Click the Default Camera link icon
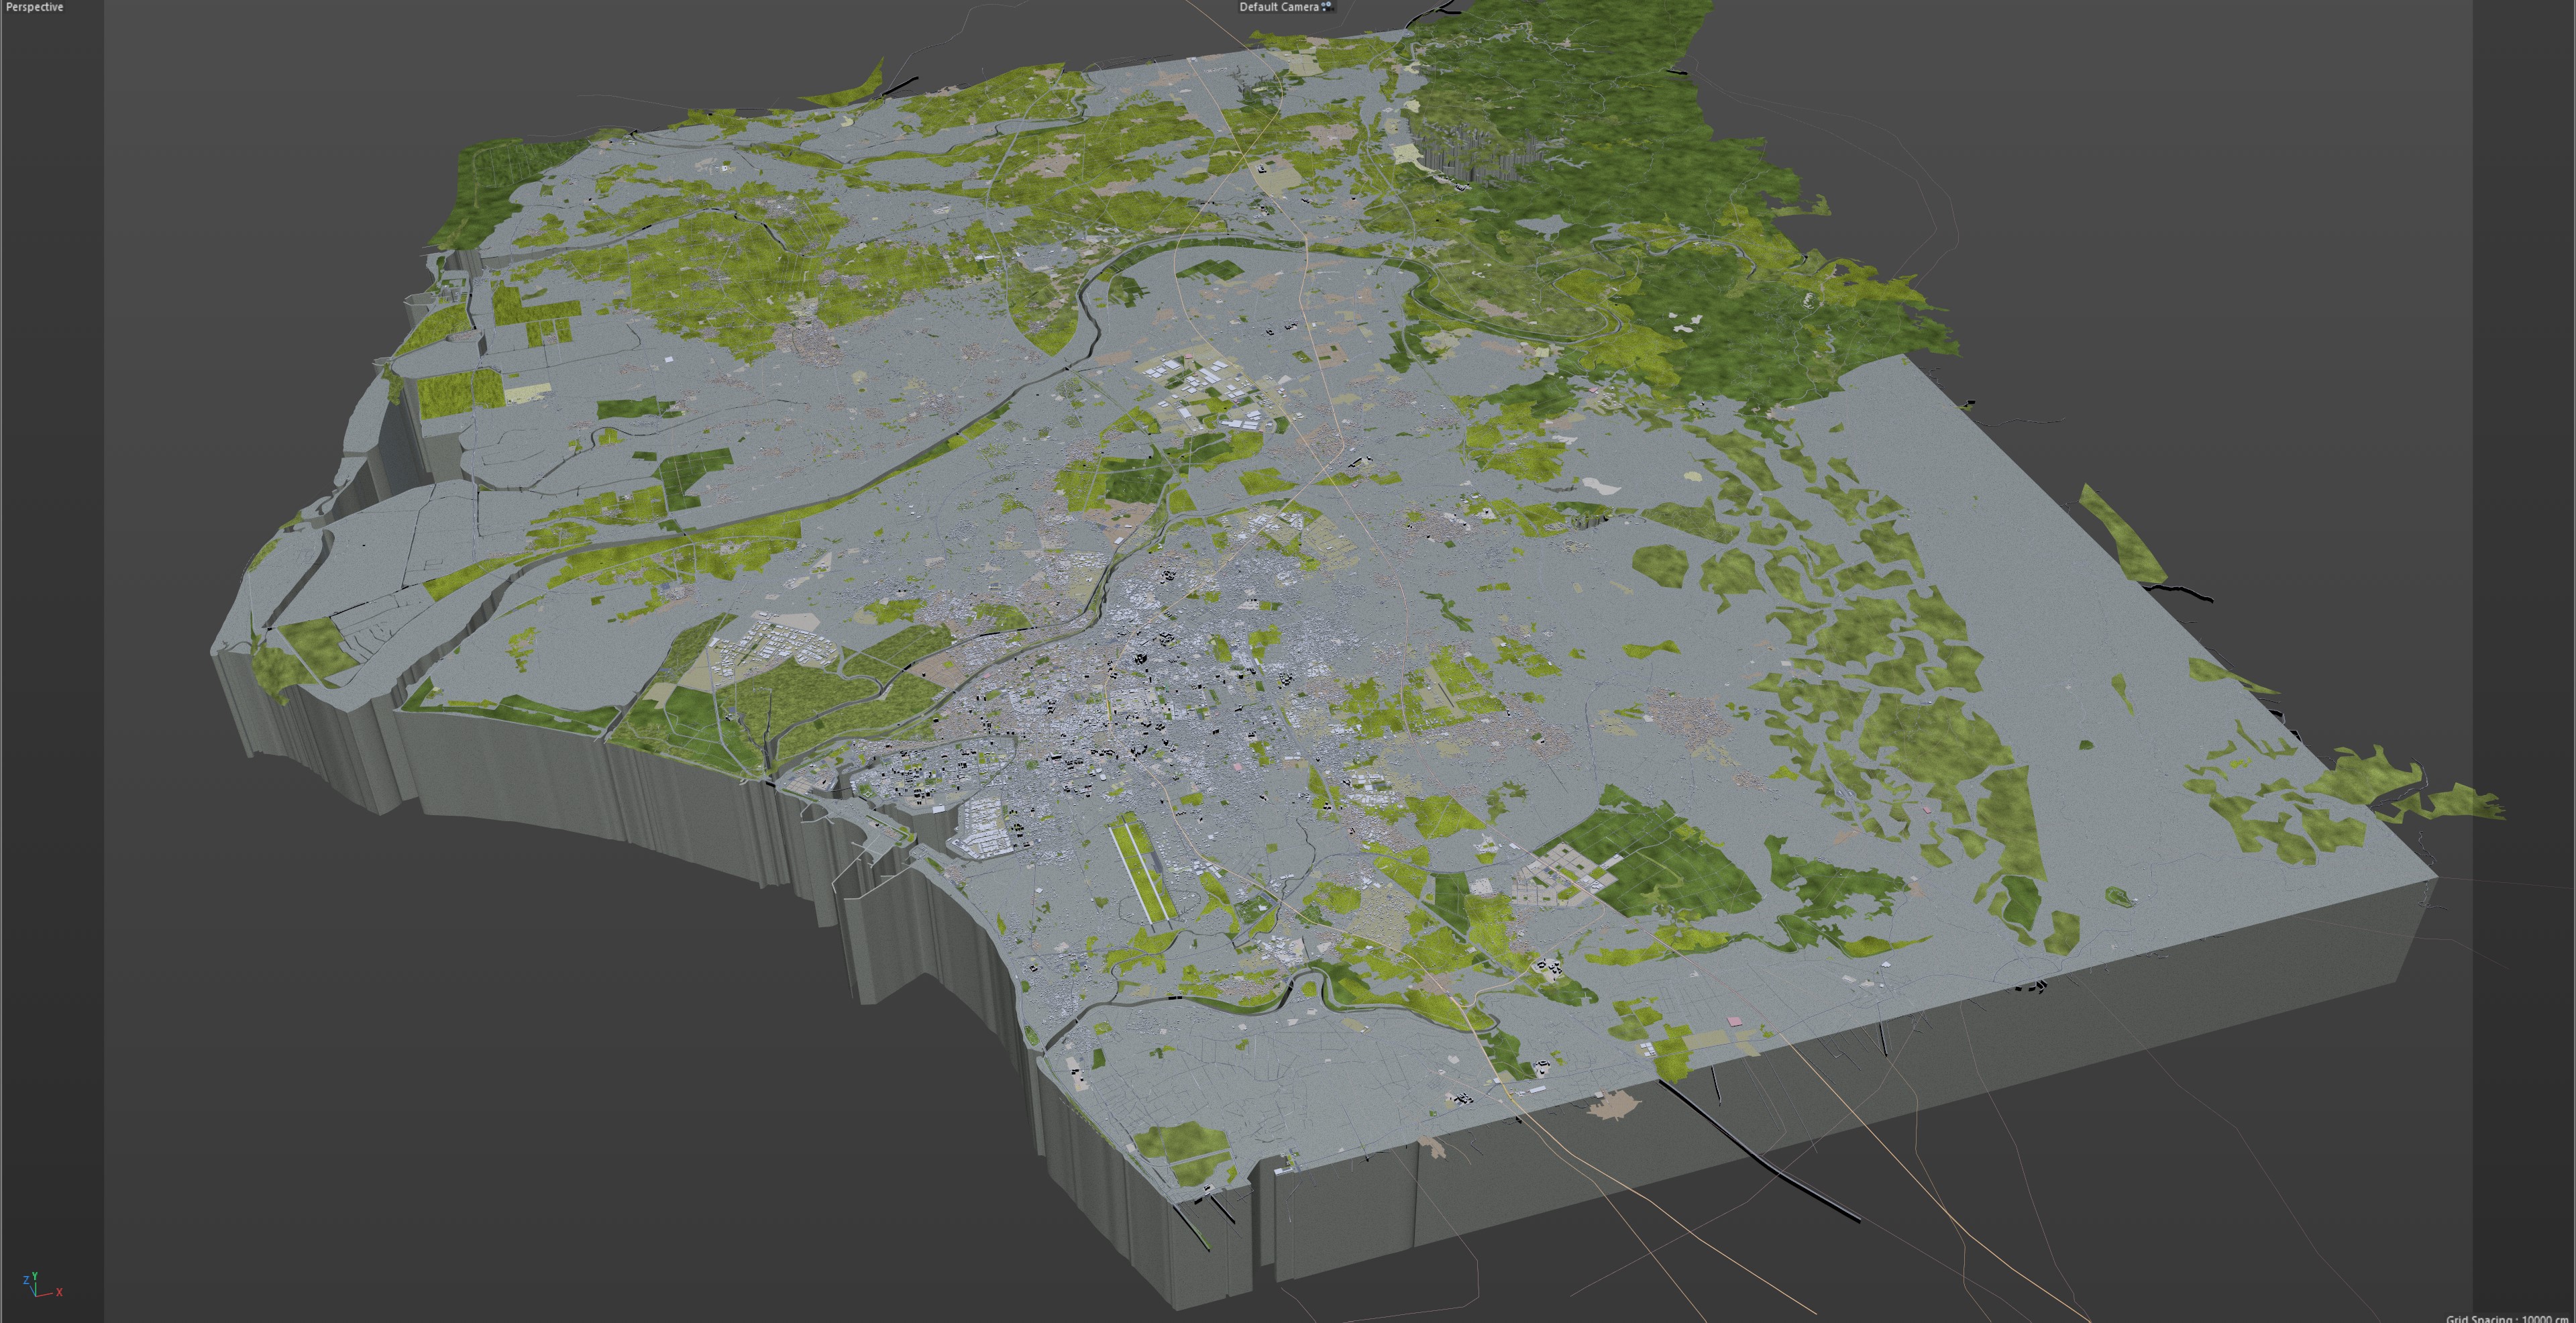Image resolution: width=2576 pixels, height=1323 pixels. point(1327,7)
